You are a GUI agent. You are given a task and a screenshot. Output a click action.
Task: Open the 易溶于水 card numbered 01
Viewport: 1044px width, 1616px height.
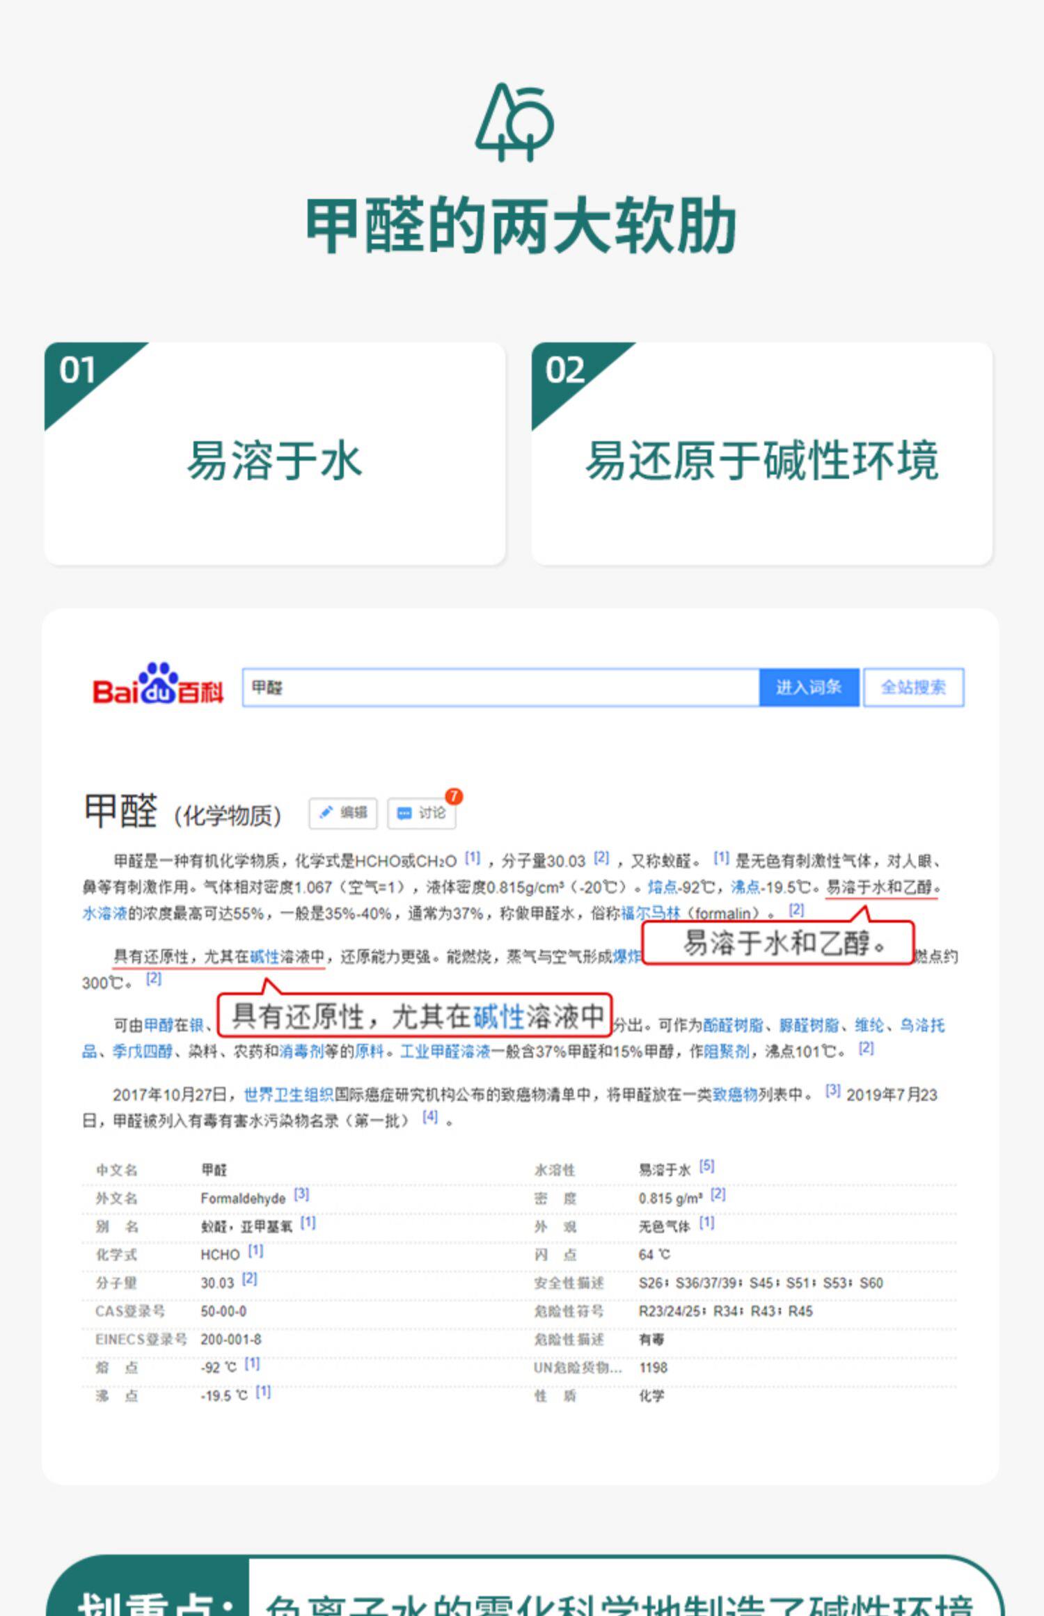coord(275,453)
